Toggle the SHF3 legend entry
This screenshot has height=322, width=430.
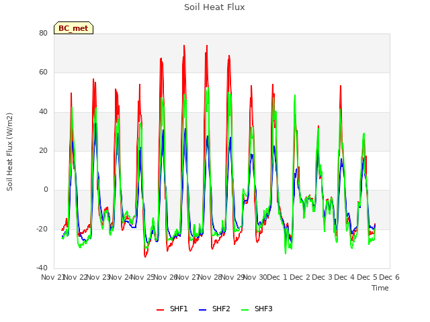click(257, 309)
